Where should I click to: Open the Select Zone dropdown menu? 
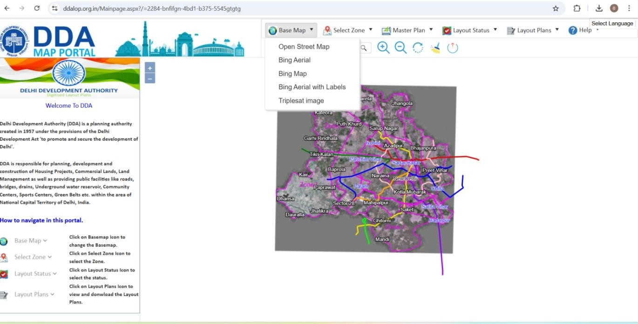348,30
